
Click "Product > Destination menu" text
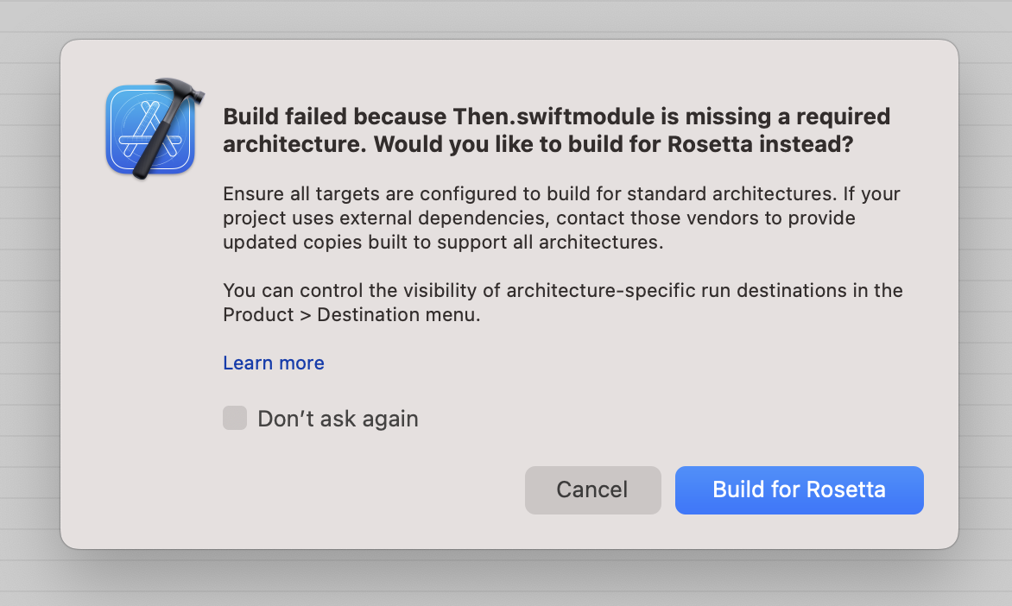[x=351, y=315]
